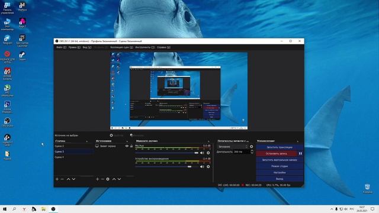379x213 pixels.
Task: Open Mic/Aux audio settings gear
Action: [x=208, y=153]
